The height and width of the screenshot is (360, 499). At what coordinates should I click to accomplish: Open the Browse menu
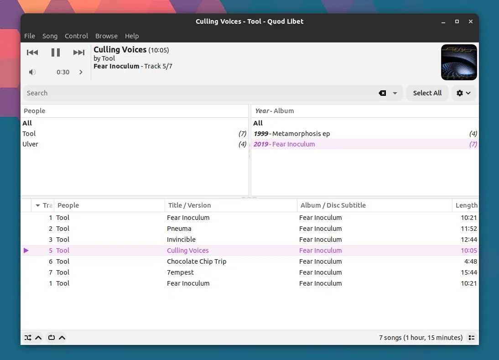(x=106, y=36)
